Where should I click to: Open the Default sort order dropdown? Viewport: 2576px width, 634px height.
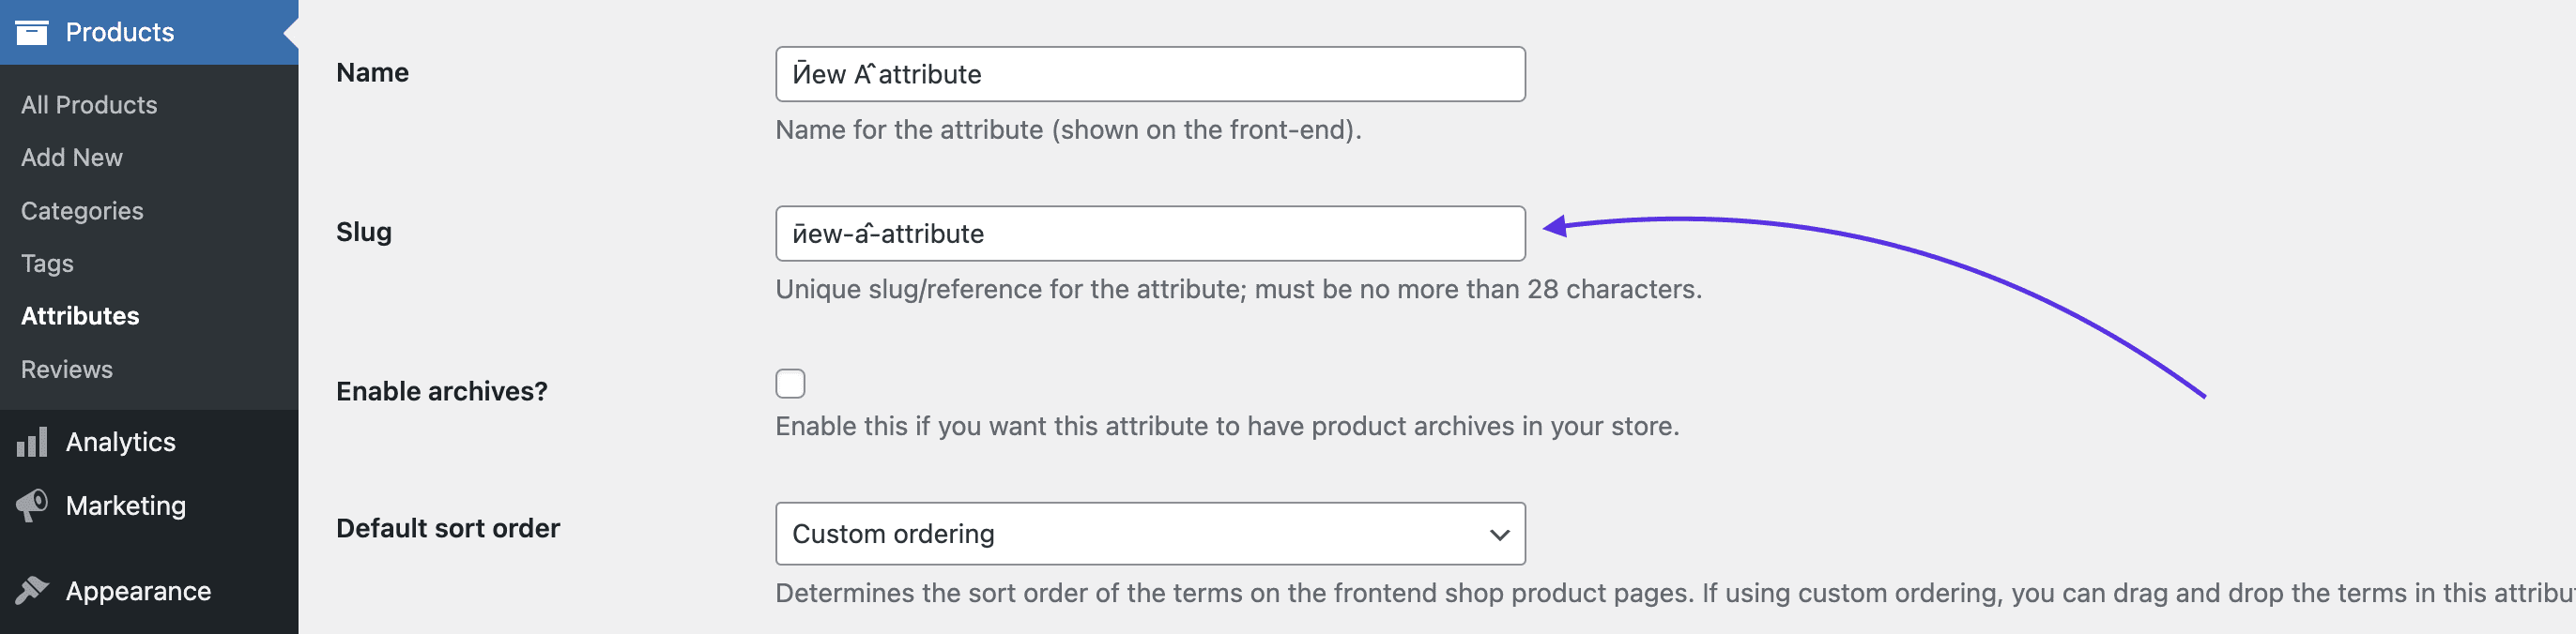pyautogui.click(x=1150, y=533)
